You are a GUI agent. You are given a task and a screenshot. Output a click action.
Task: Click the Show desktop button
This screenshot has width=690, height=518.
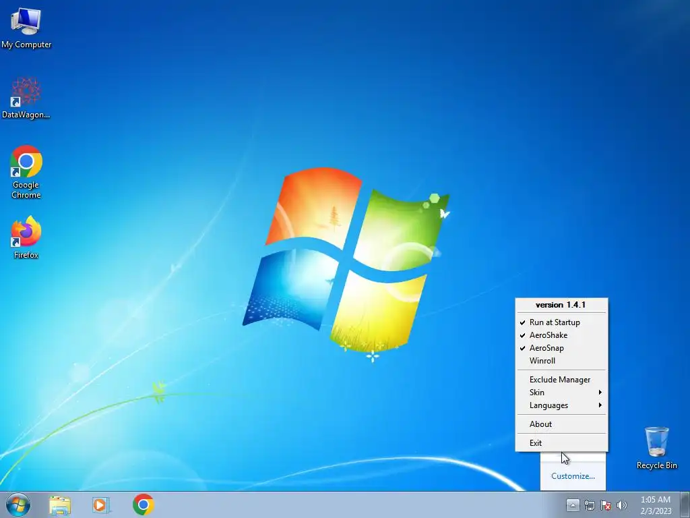pyautogui.click(x=685, y=505)
